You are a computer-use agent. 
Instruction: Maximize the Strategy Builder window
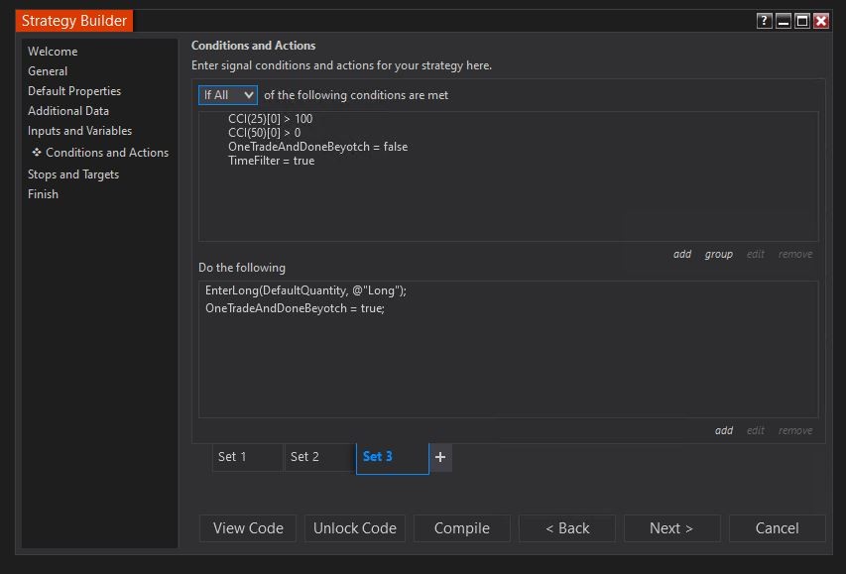point(802,21)
